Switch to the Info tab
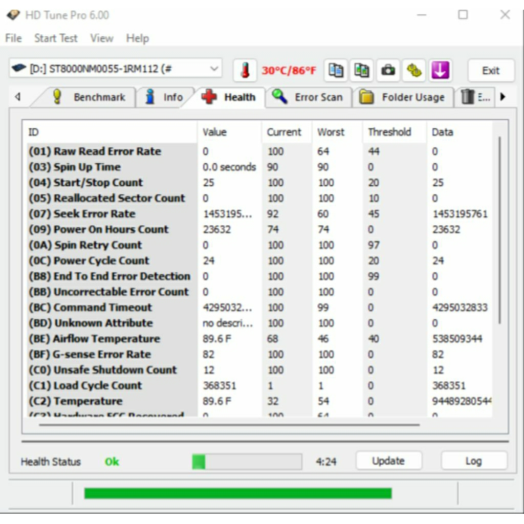Screen dimensions: 524x524 pos(165,97)
